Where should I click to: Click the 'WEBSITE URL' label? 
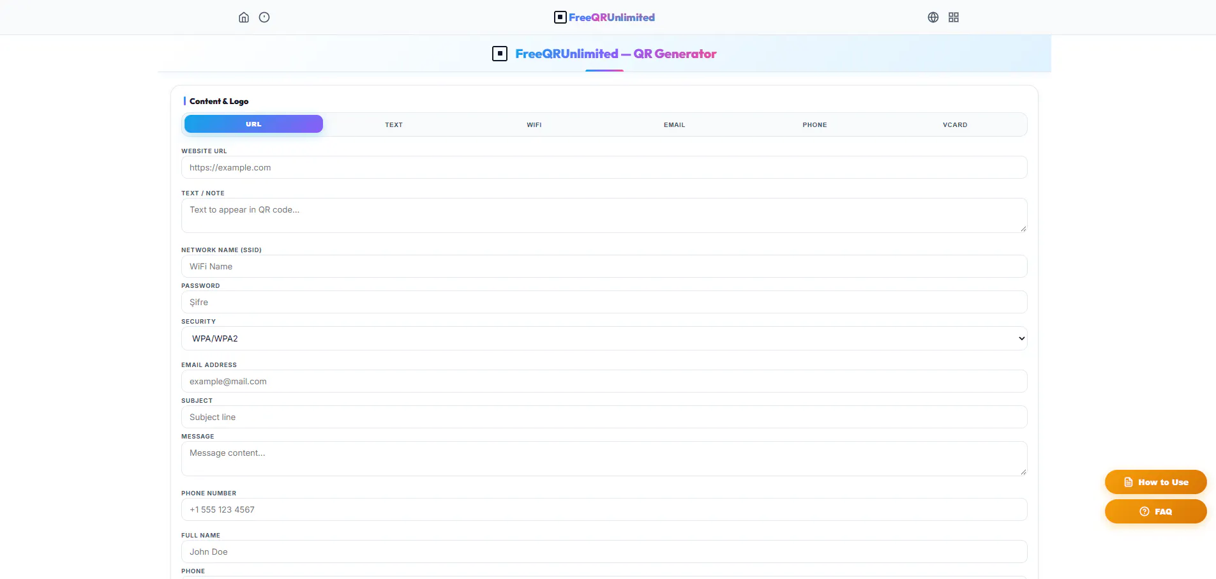click(204, 151)
